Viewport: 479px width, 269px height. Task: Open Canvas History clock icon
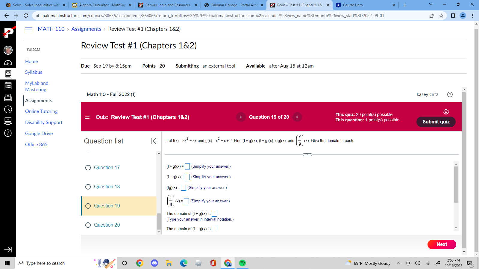8,110
